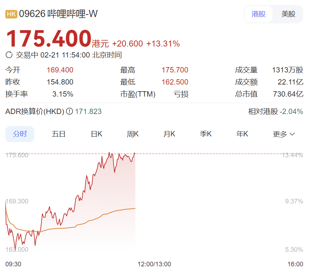
Task: Select the 周K chart tab
Action: [133, 134]
